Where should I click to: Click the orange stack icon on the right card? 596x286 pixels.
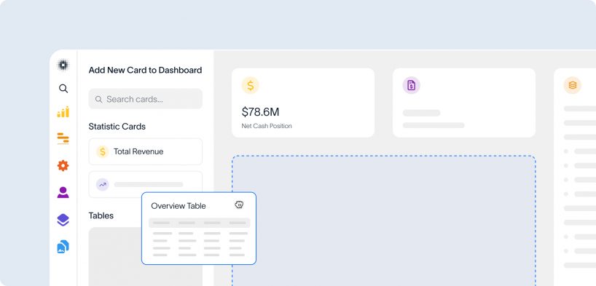click(x=573, y=85)
